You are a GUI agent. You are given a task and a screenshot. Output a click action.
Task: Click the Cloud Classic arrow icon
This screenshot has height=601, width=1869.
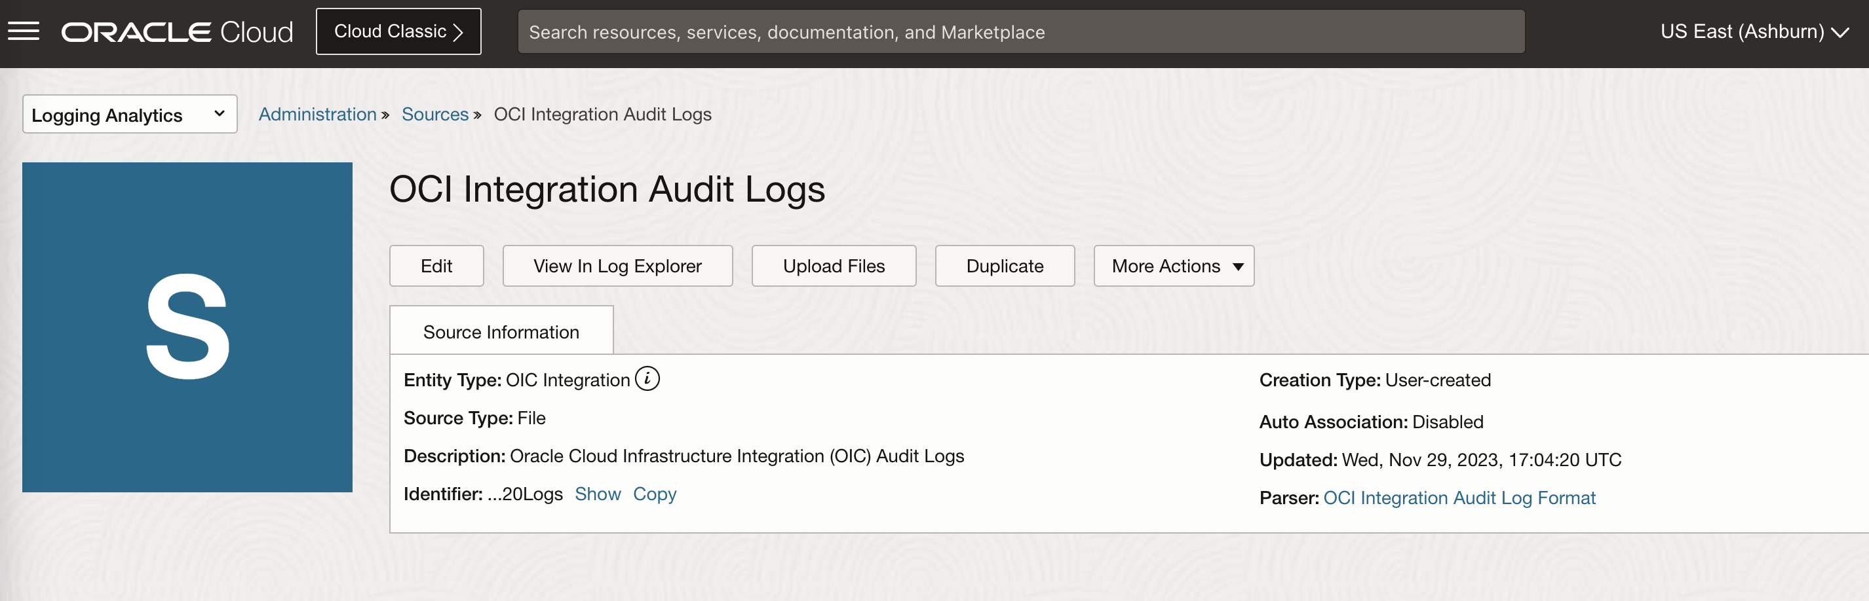[x=458, y=31]
